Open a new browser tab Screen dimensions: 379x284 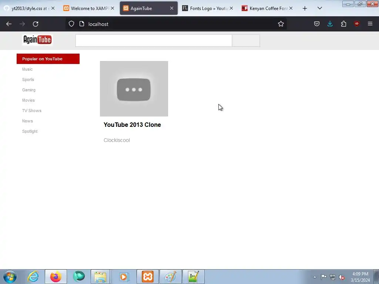tap(305, 9)
